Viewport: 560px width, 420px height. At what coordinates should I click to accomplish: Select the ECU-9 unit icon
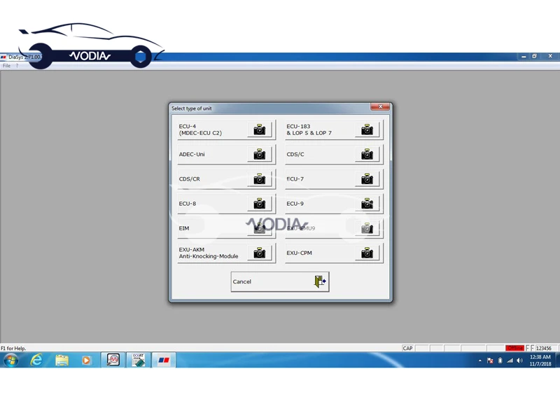[367, 204]
